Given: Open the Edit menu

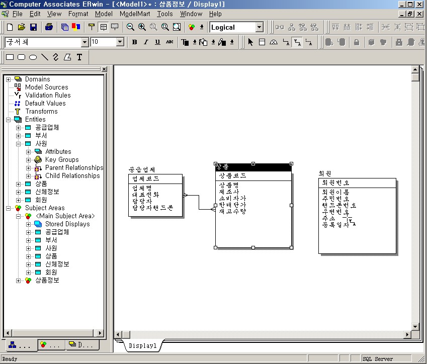Looking at the screenshot, I should [35, 14].
